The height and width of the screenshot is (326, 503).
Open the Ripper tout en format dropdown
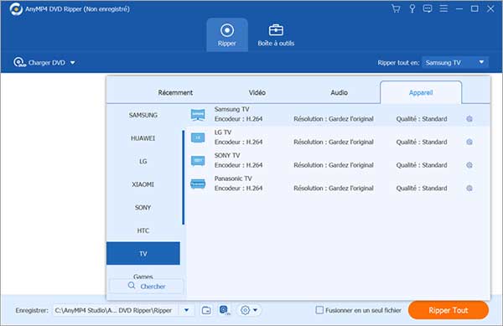pyautogui.click(x=455, y=63)
